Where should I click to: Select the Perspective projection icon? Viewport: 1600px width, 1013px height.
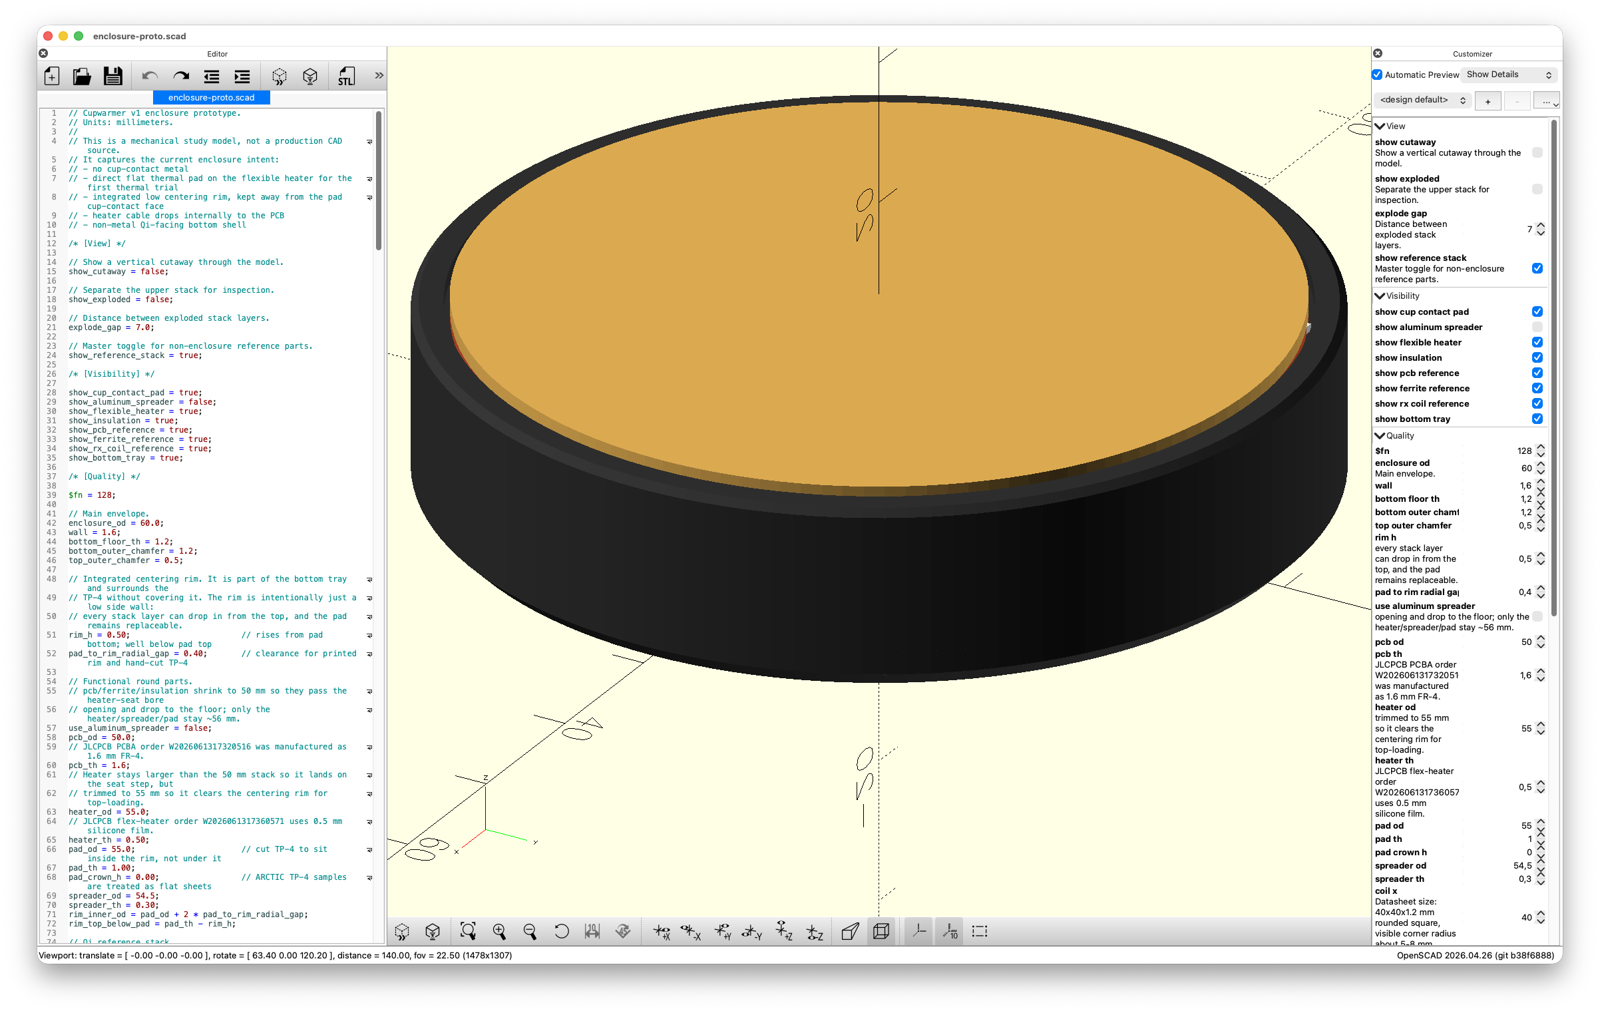[850, 931]
